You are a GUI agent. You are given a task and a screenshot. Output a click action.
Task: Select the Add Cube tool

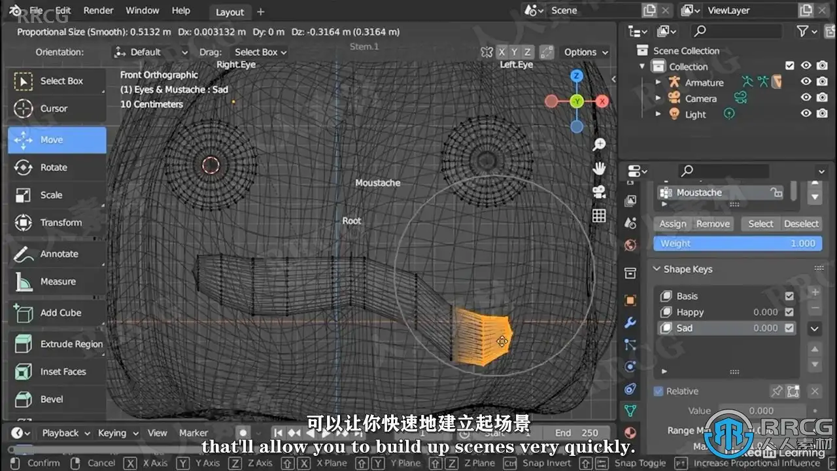click(57, 313)
